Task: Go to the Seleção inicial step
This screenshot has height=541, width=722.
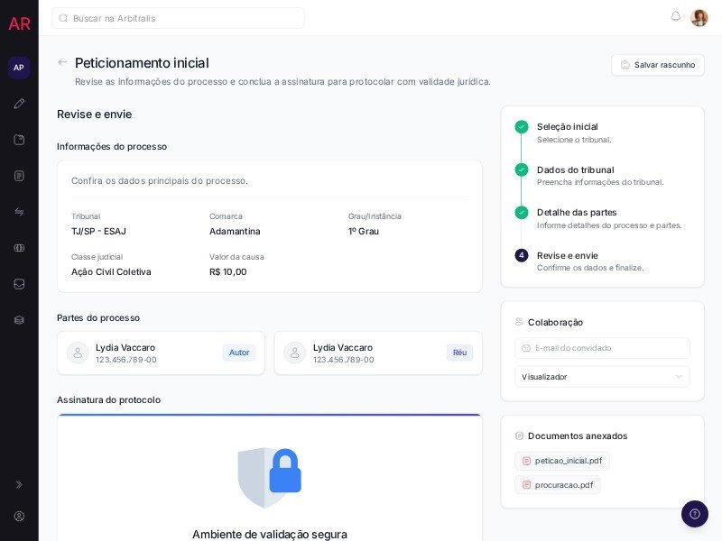Action: pos(567,127)
